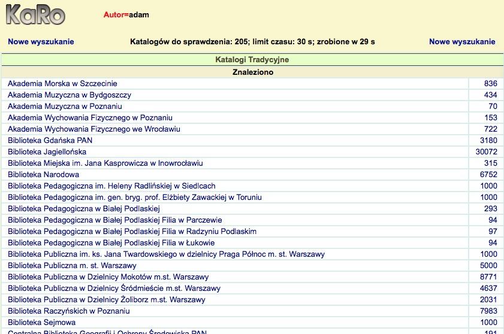Click the Katalogi Tradycyjne header

pyautogui.click(x=252, y=60)
